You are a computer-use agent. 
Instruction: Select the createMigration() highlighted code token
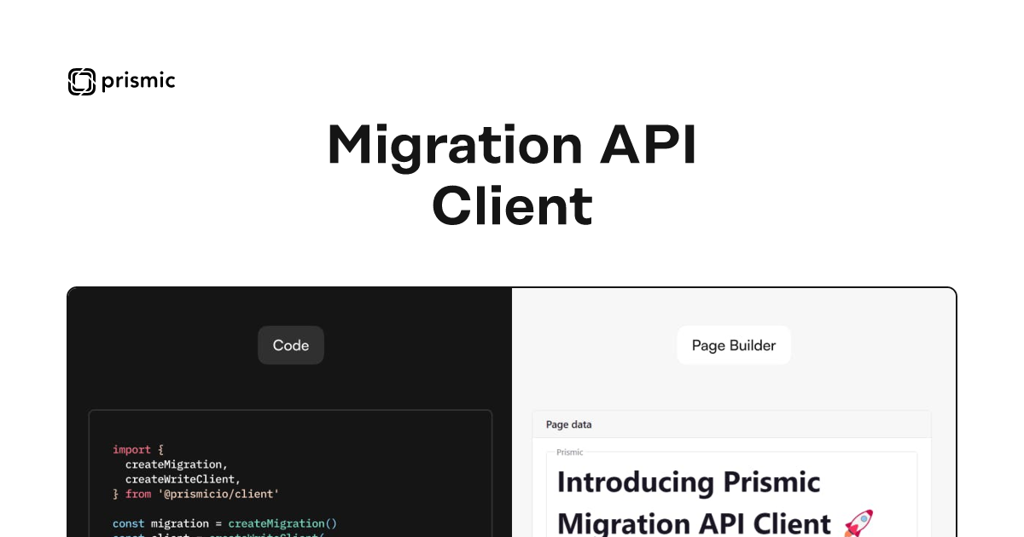[282, 523]
